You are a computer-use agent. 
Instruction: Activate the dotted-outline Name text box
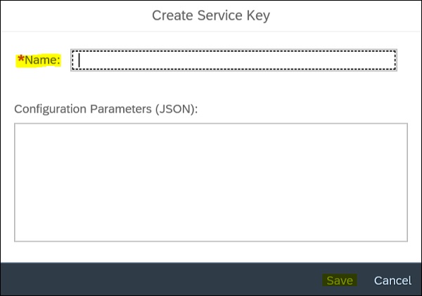coord(233,60)
